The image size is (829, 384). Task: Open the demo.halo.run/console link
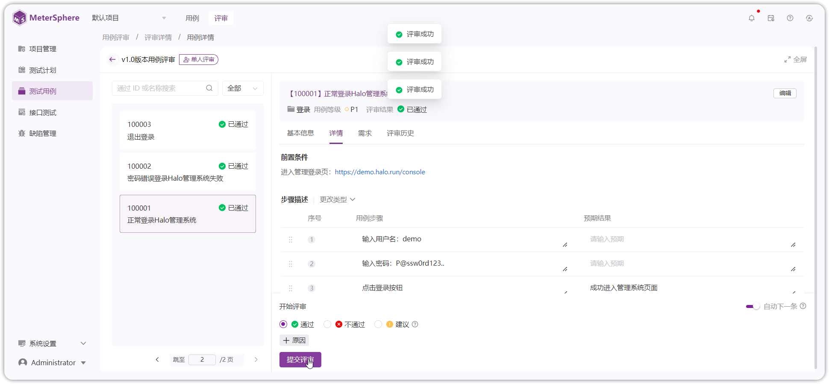coord(380,172)
